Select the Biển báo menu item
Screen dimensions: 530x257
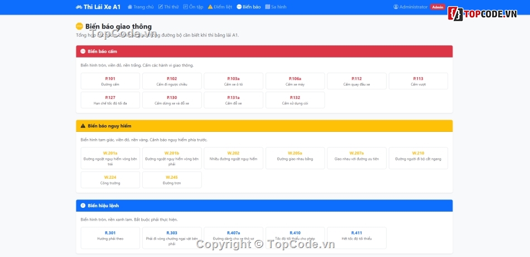click(x=249, y=7)
